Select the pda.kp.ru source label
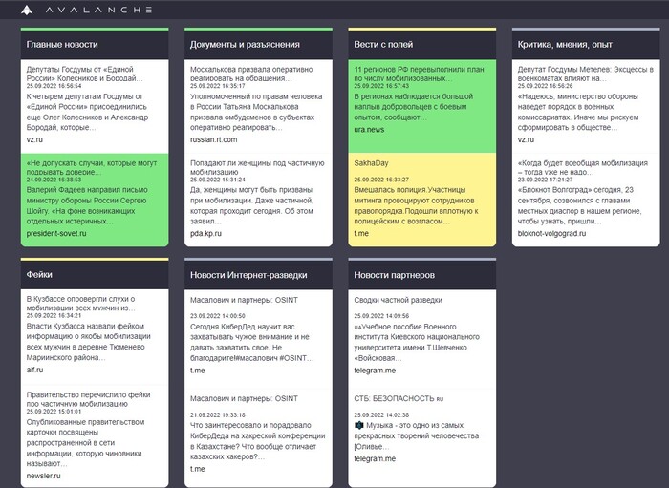 205,233
